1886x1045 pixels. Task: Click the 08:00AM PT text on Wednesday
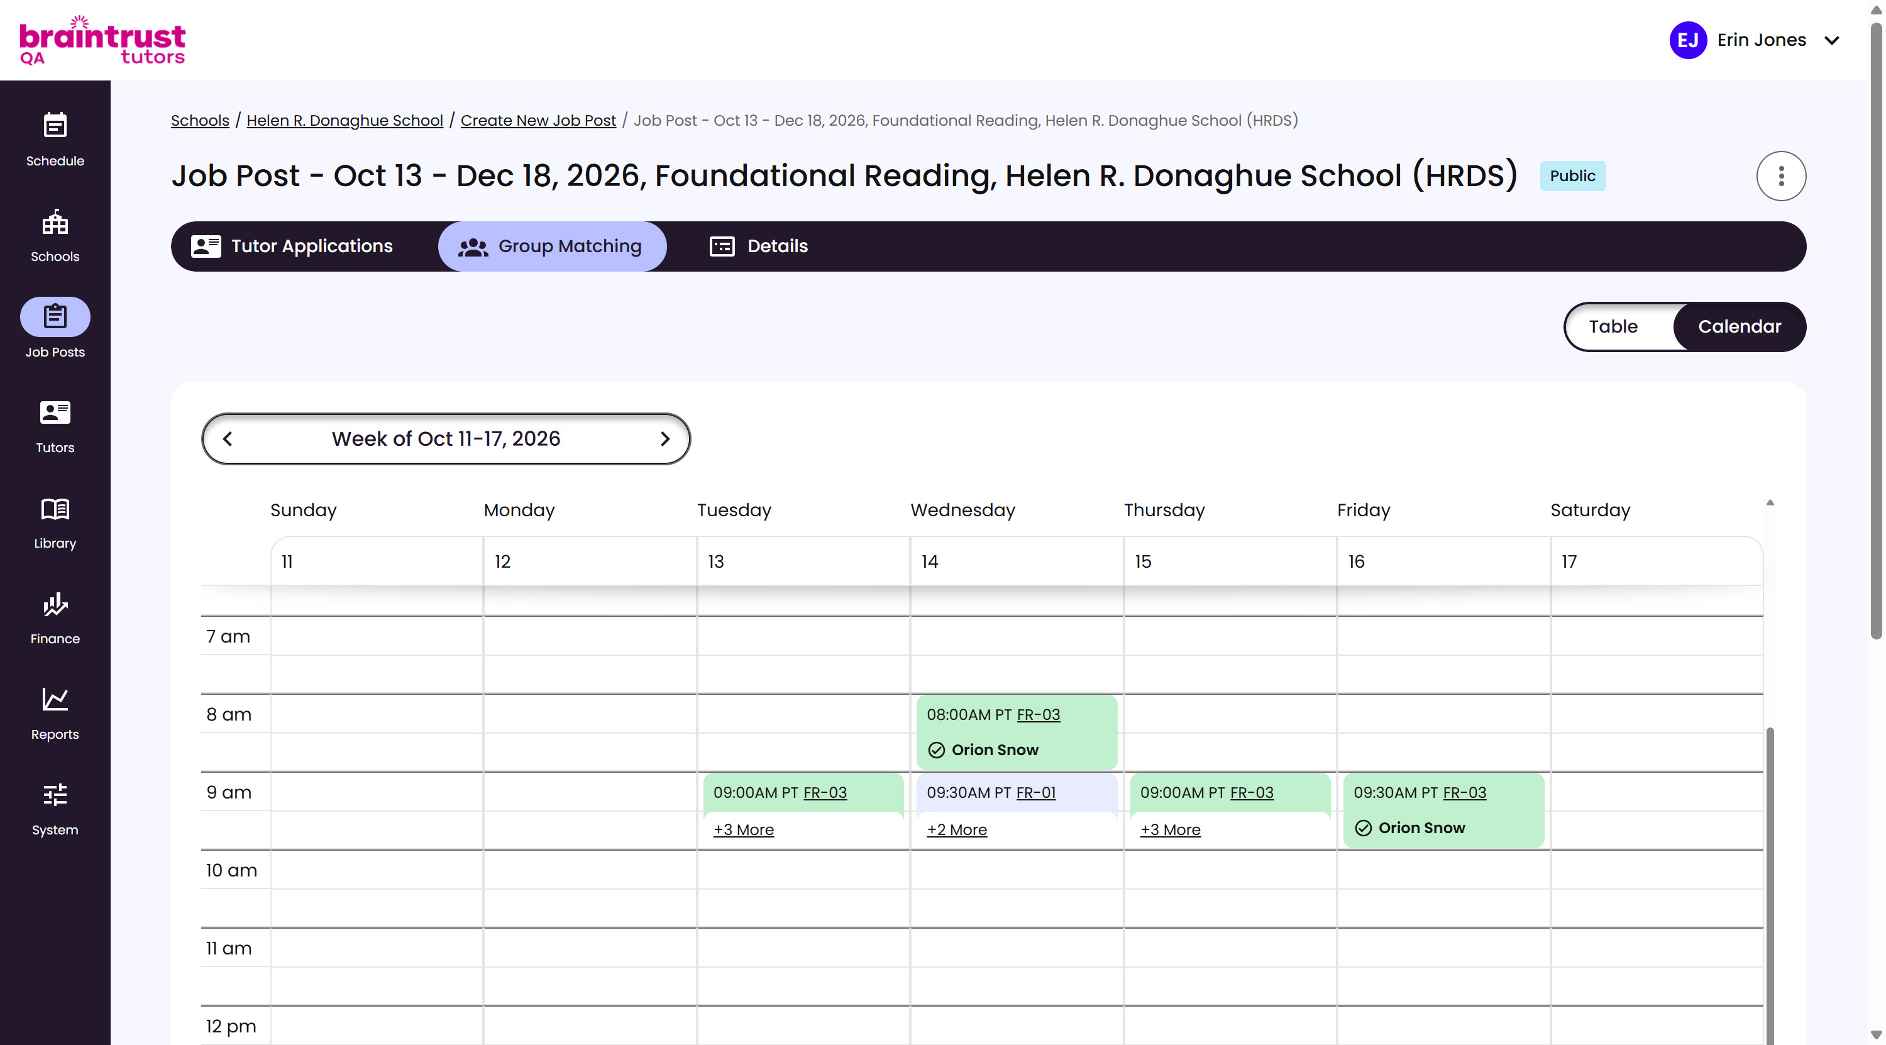pos(969,715)
